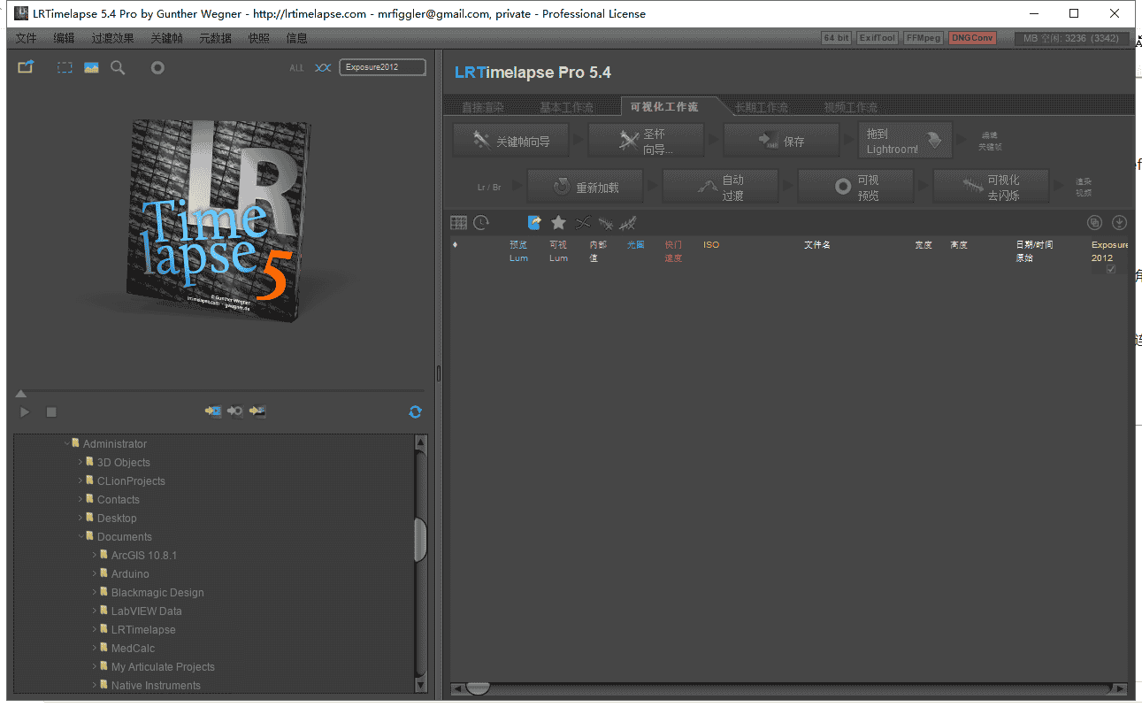Click the red DNGConv status badge
Viewport: 1142px width, 707px height.
(x=972, y=38)
